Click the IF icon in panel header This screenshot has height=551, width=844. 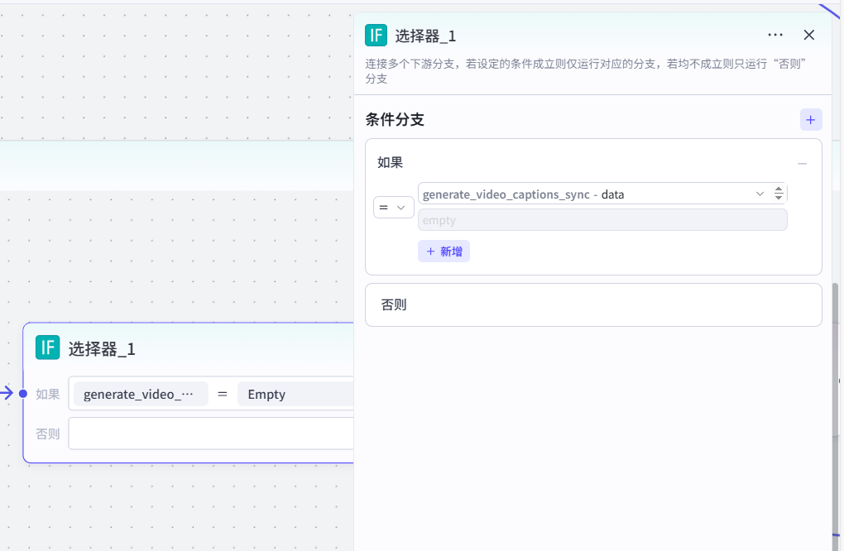click(376, 35)
